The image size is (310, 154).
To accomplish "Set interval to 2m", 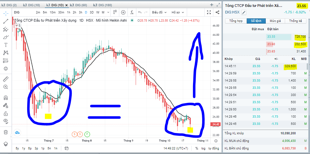I will [38, 12].
